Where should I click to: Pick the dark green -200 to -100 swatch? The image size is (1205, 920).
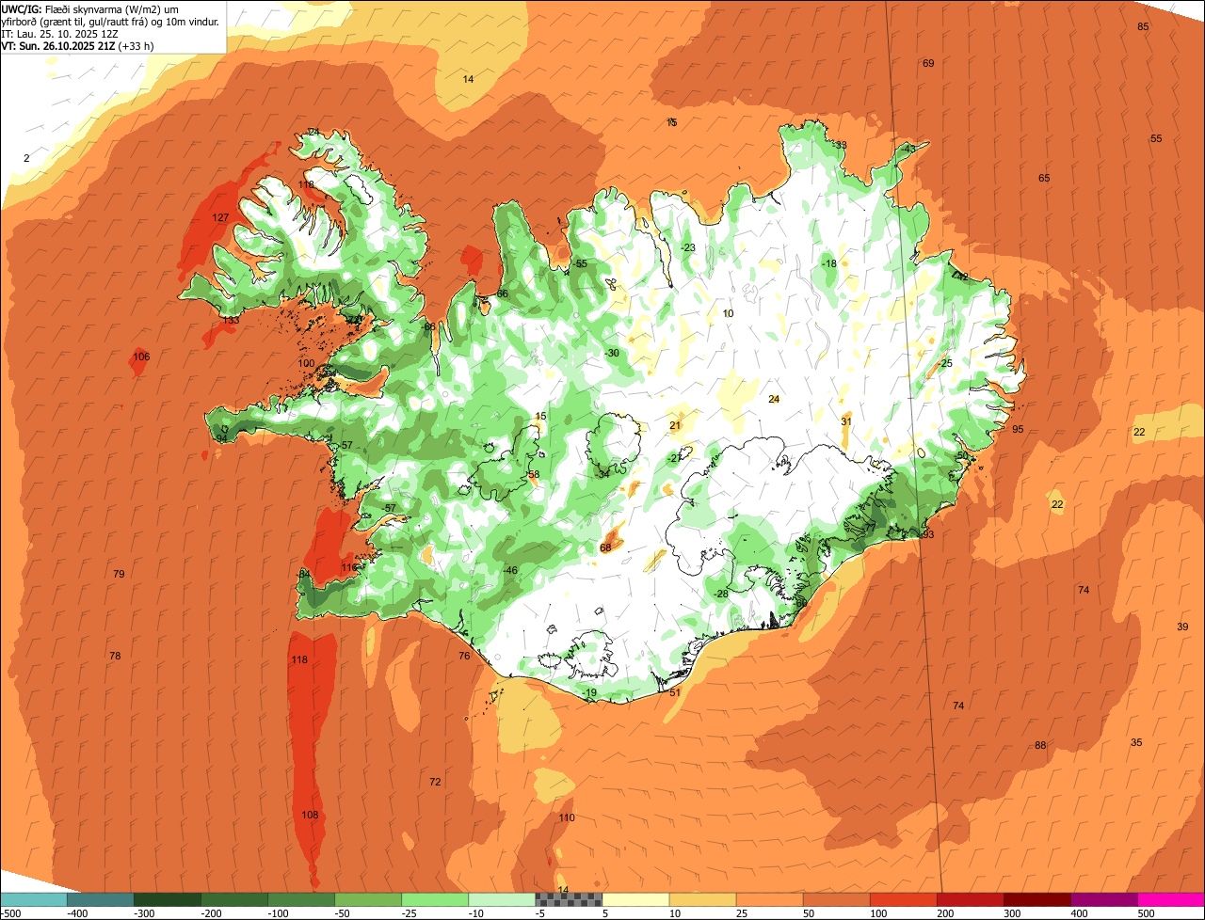[234, 900]
